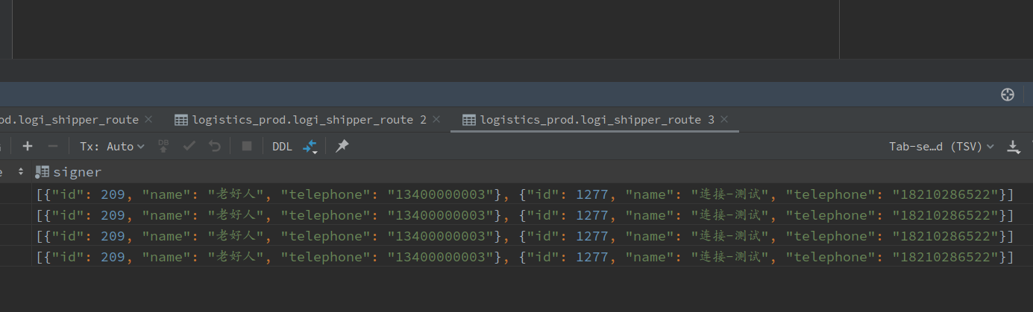Click the Add Row plus icon
Screen dimensions: 1033x312
click(x=28, y=147)
